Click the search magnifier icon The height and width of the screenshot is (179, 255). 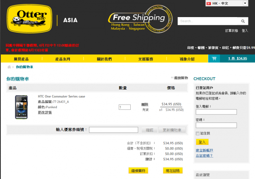click(x=243, y=21)
